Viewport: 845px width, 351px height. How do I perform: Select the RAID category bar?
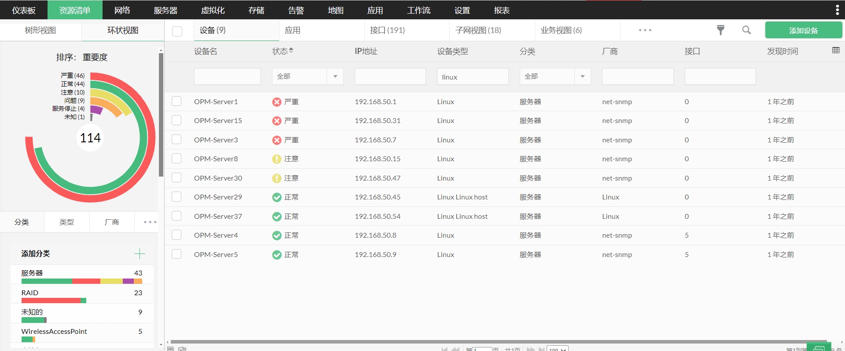click(54, 300)
